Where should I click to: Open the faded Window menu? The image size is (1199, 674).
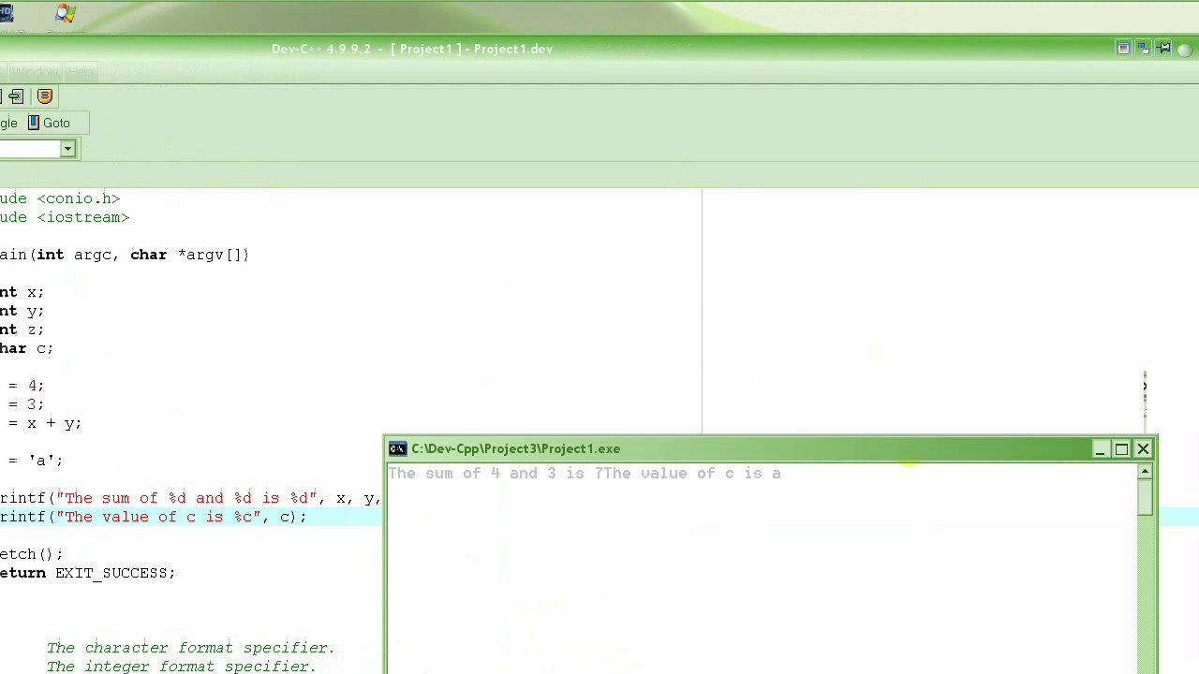[x=36, y=72]
